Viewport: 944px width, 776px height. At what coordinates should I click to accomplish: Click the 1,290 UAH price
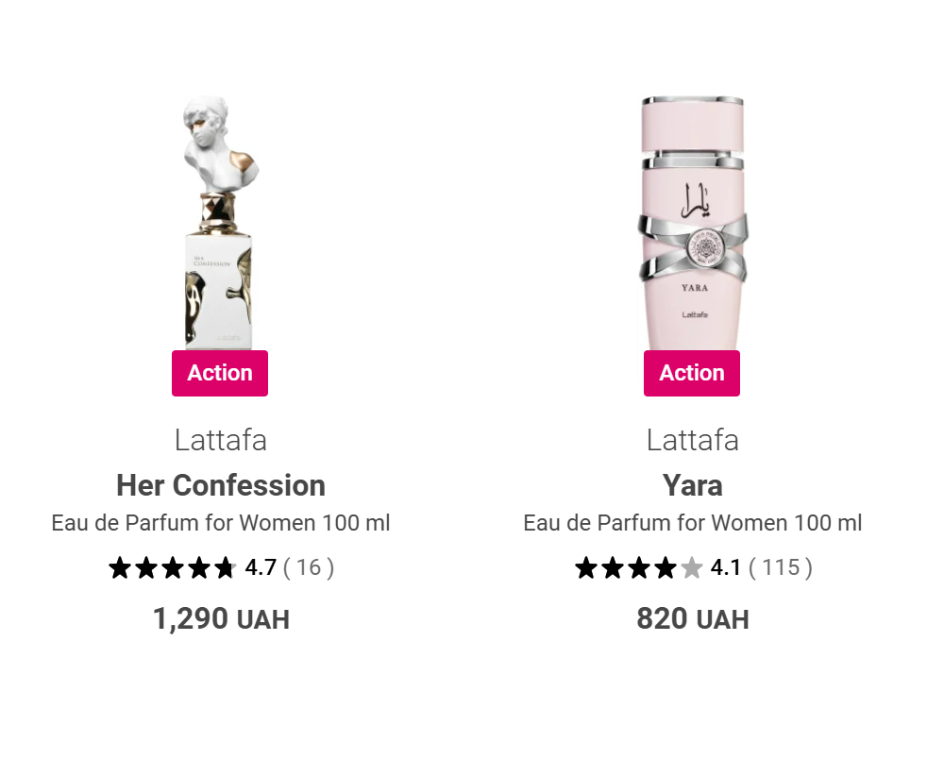coord(220,619)
